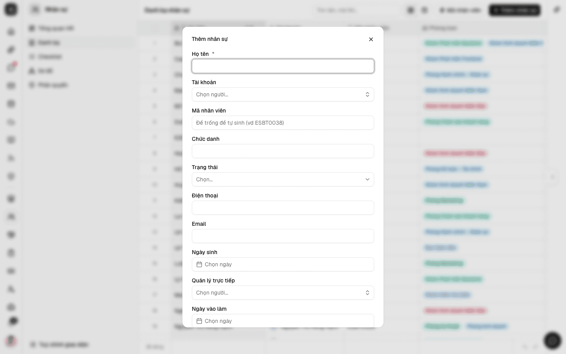Click the calendar icon in Ngày vào làm

[199, 321]
